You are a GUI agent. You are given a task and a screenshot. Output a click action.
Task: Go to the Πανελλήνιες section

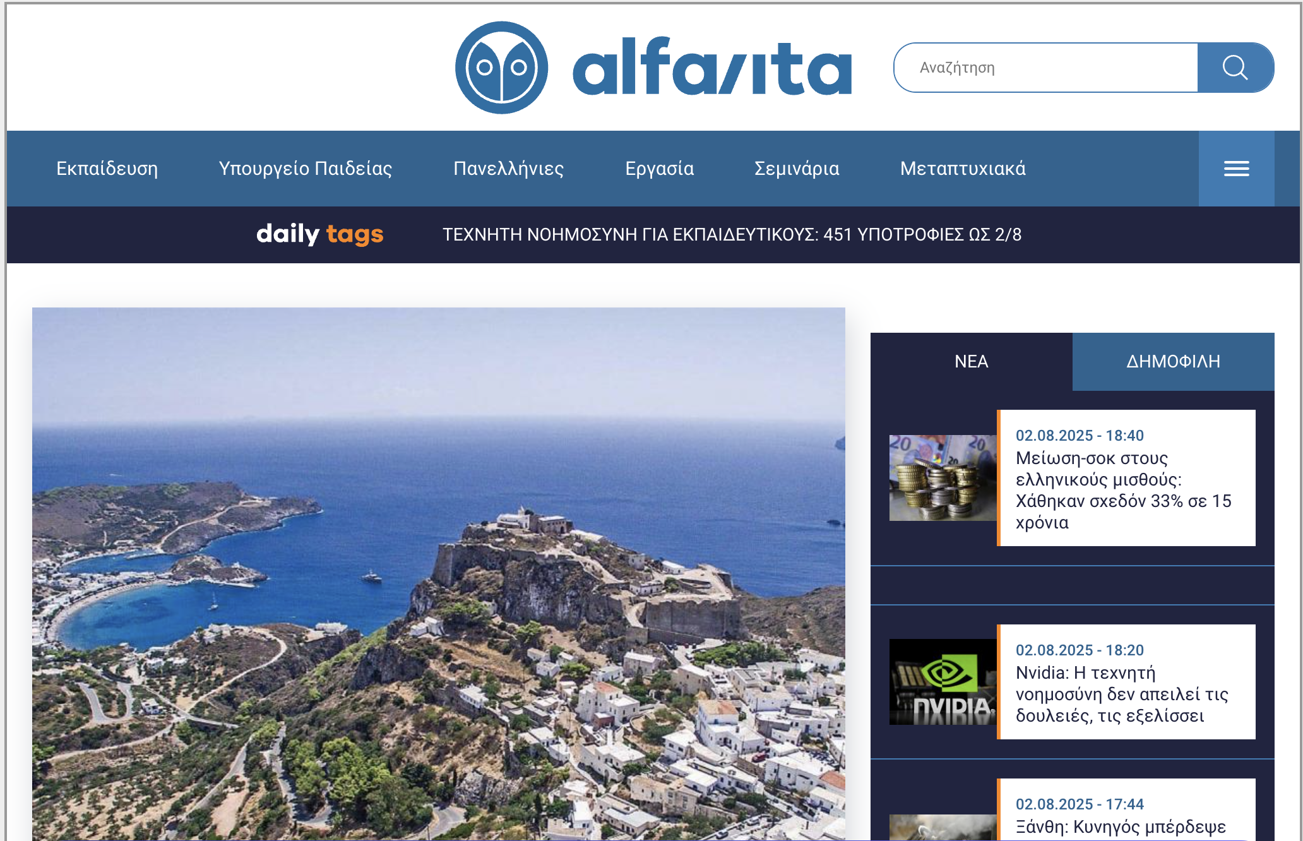508,169
